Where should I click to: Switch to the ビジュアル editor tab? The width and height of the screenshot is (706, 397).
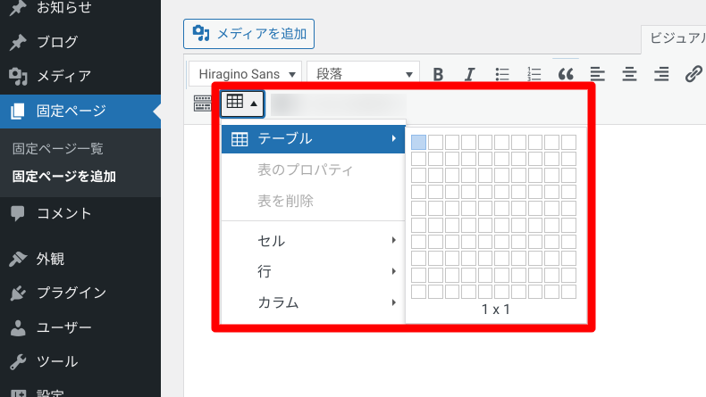[x=677, y=38]
